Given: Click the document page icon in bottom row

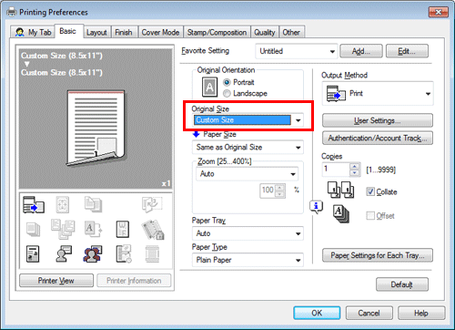Looking at the screenshot, I should [33, 253].
